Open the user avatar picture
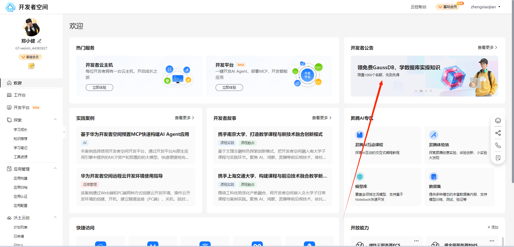Image resolution: width=514 pixels, height=247 pixels. coord(31,27)
